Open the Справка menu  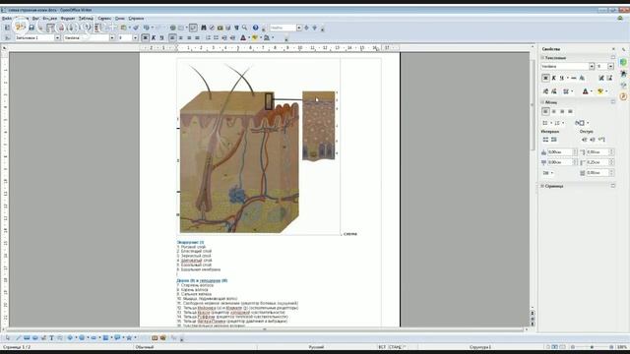coord(136,19)
